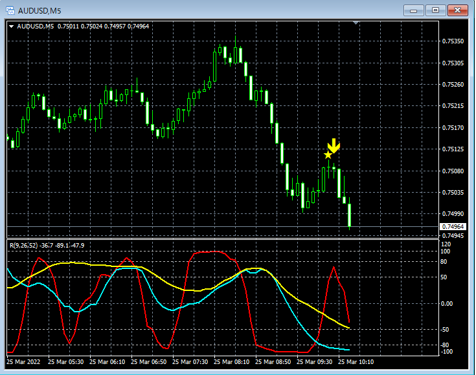
Task: Maximize the AUDUSD chart window
Action: (435, 10)
